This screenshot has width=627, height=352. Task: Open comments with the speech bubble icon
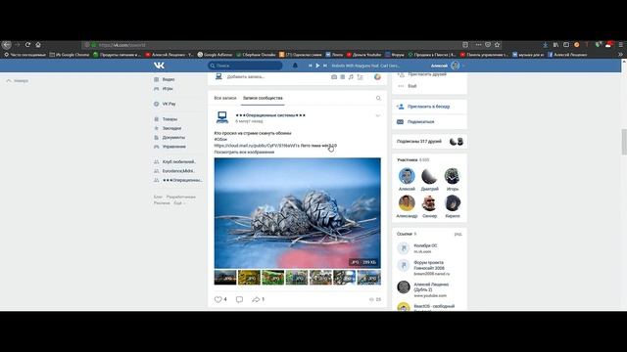point(239,299)
